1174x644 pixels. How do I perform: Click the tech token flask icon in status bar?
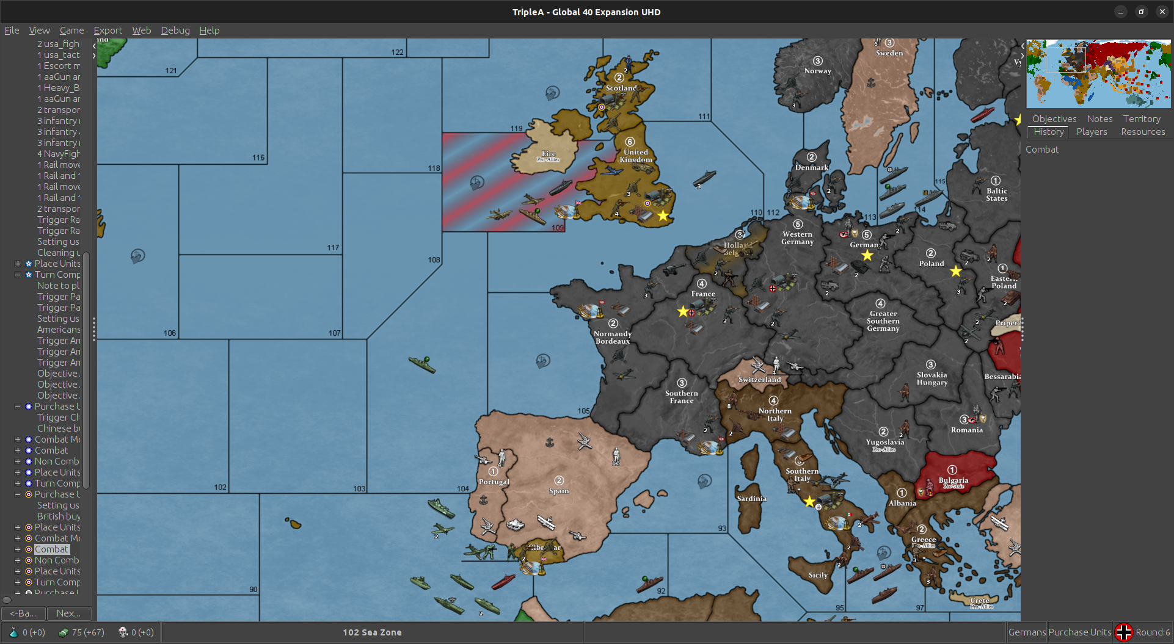click(x=13, y=632)
